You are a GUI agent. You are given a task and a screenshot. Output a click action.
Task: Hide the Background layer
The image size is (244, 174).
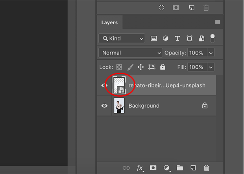[x=104, y=106]
